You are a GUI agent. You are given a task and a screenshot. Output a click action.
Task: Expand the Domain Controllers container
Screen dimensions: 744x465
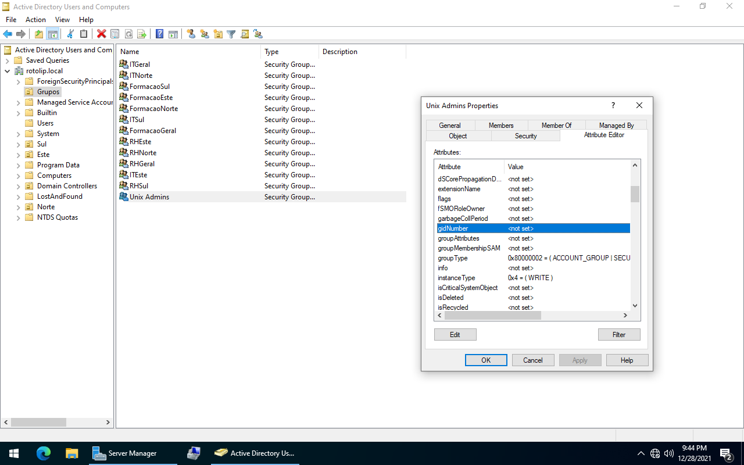[x=18, y=185]
